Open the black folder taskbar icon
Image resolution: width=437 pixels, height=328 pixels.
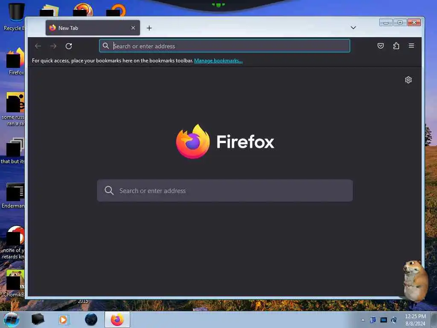pos(38,319)
